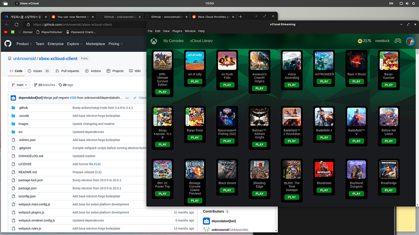Screen dimensions: 419x235
Task: Open the Wiki tab on GitHub
Action: tap(135, 71)
